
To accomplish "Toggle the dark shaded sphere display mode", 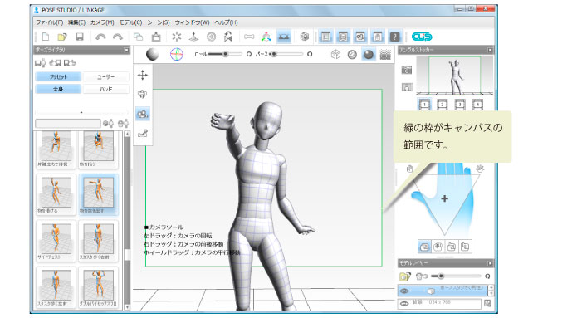I will click(x=369, y=55).
